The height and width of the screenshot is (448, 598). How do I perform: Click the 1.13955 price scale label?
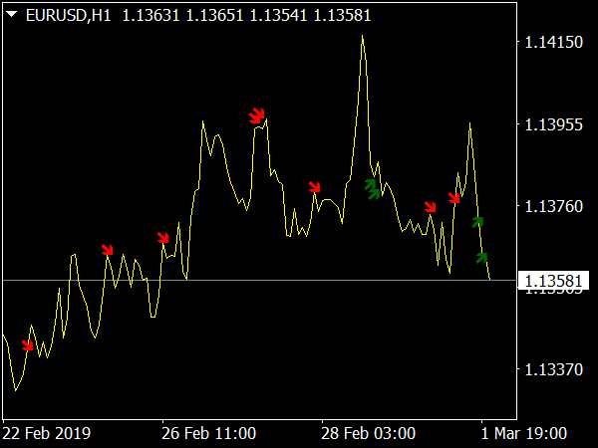point(554,124)
